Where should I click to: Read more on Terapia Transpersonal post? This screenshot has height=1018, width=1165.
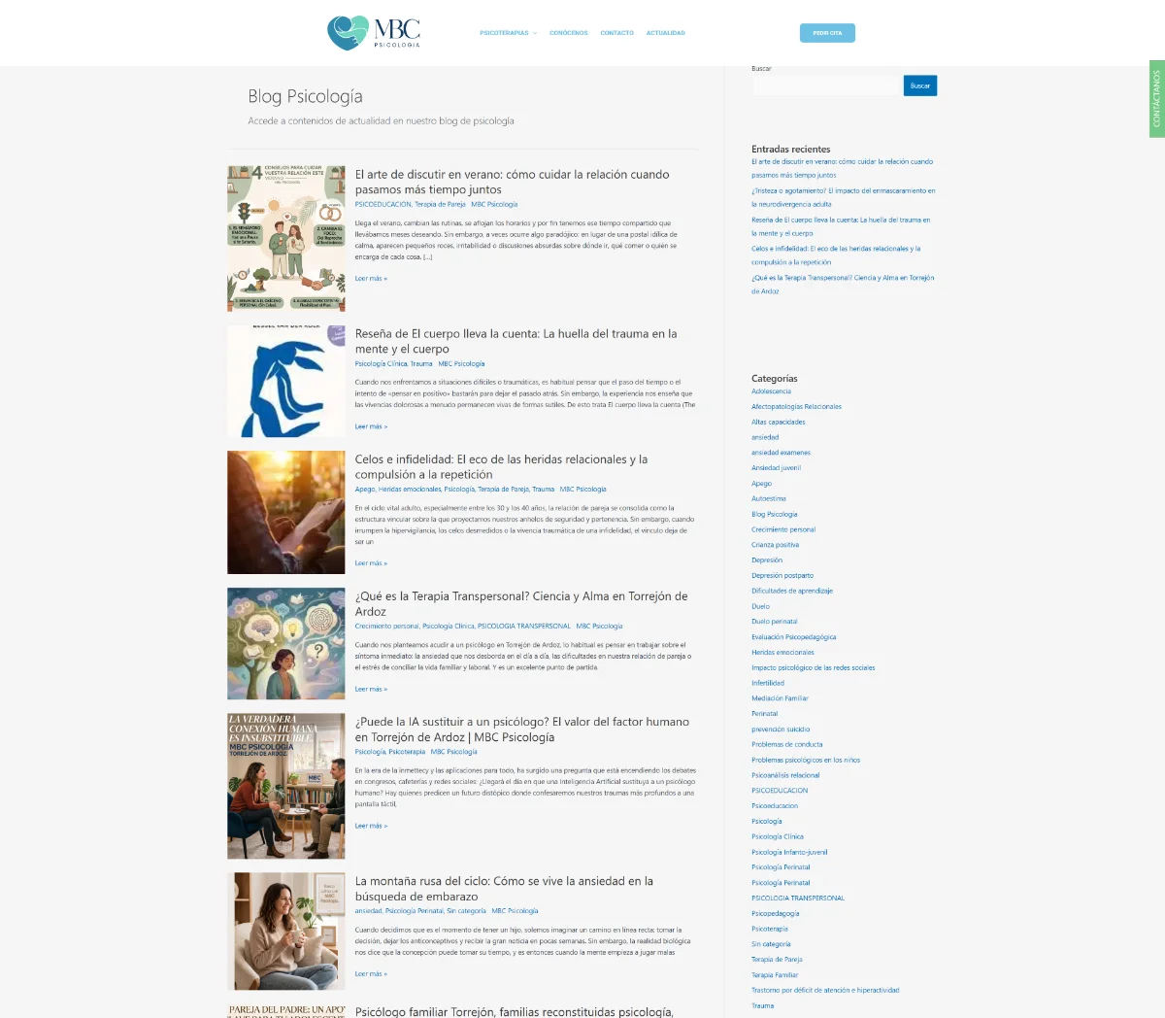371,690
